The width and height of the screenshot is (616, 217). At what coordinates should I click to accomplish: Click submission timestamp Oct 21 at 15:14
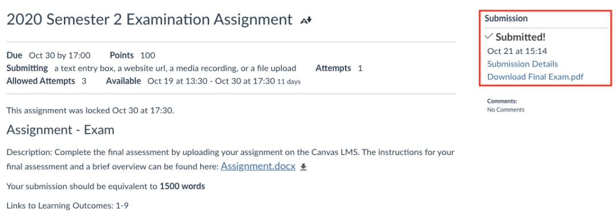pyautogui.click(x=517, y=51)
